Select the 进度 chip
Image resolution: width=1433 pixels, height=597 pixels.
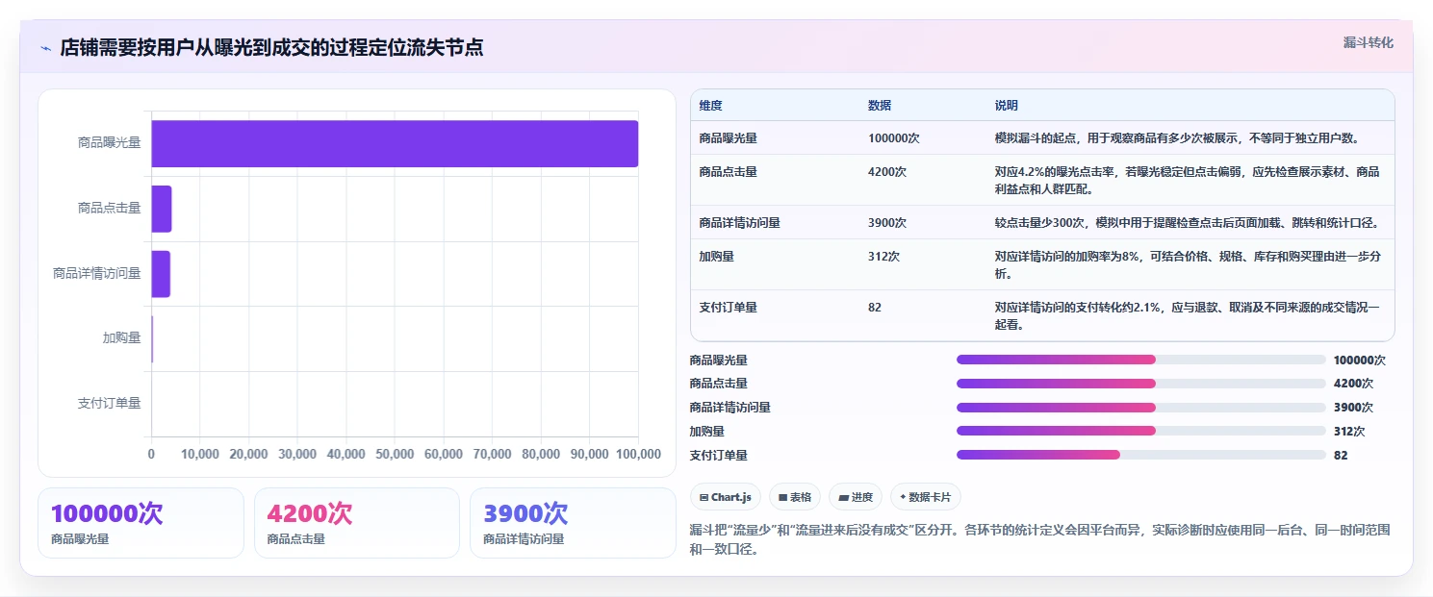click(x=856, y=497)
